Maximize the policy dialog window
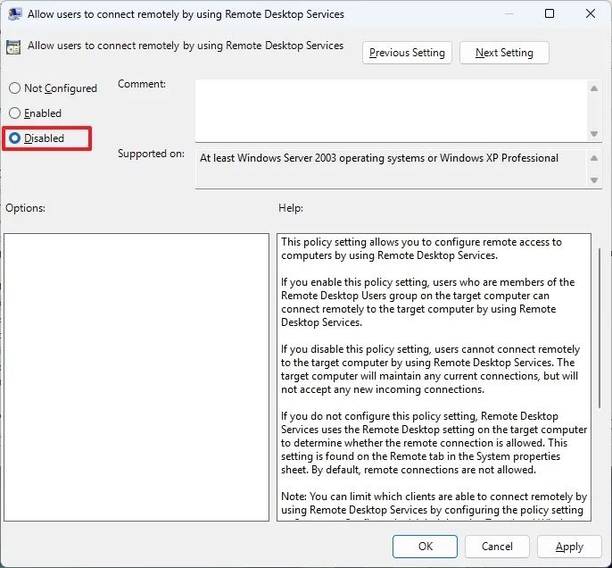Viewport: 612px width, 568px height. tap(550, 13)
